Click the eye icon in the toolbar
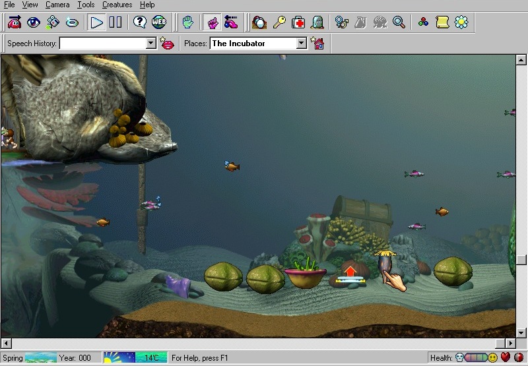This screenshot has height=366, width=528. point(33,22)
